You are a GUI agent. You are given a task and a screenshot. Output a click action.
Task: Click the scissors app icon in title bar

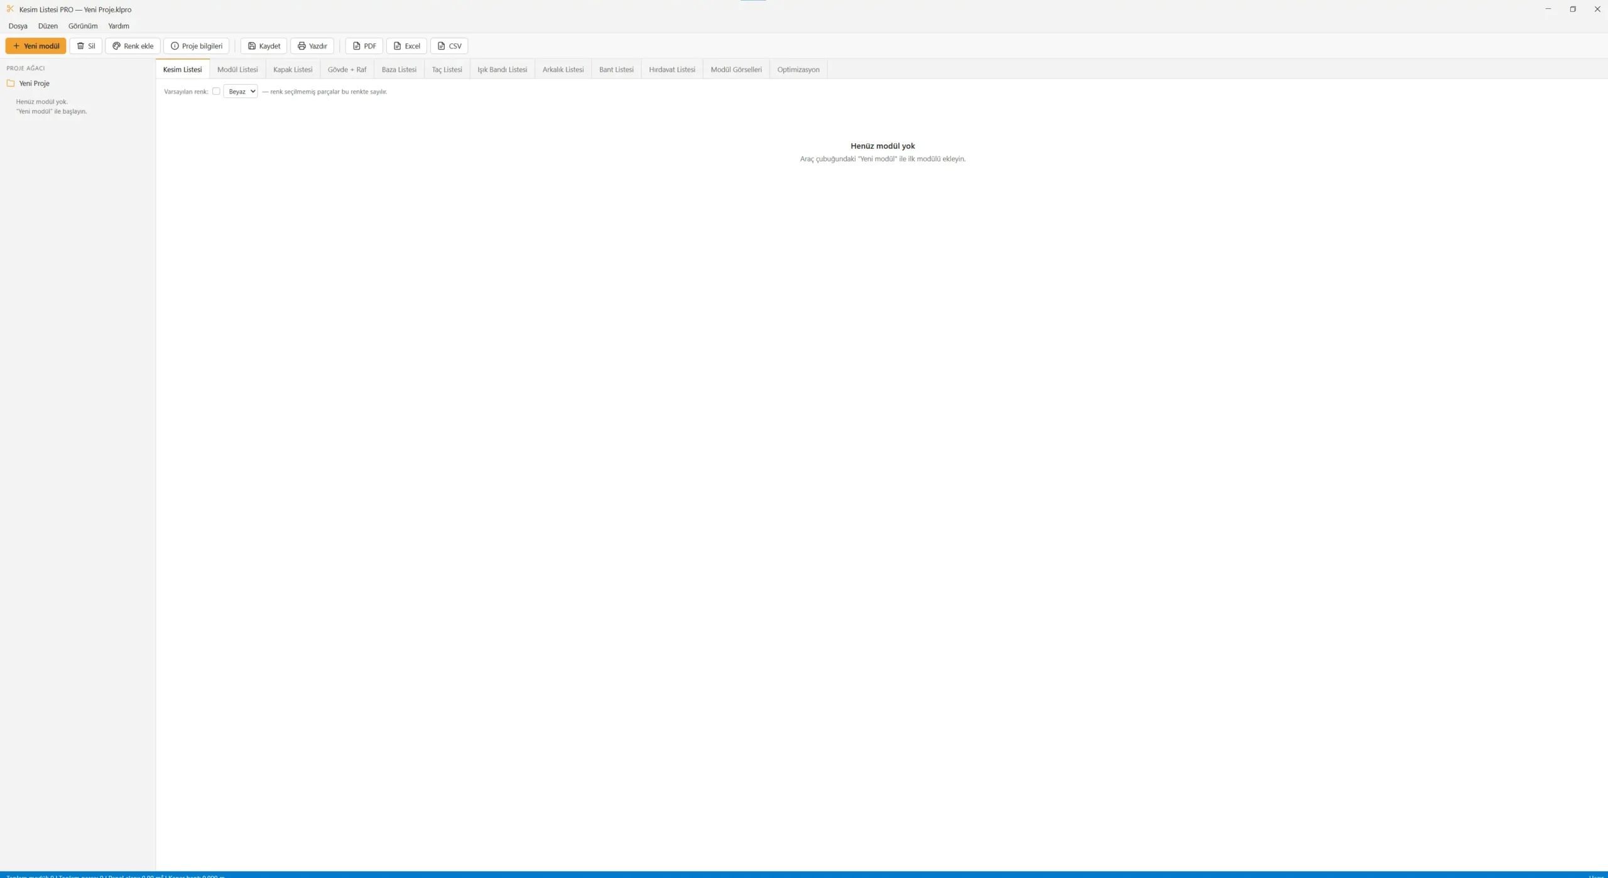click(x=10, y=9)
